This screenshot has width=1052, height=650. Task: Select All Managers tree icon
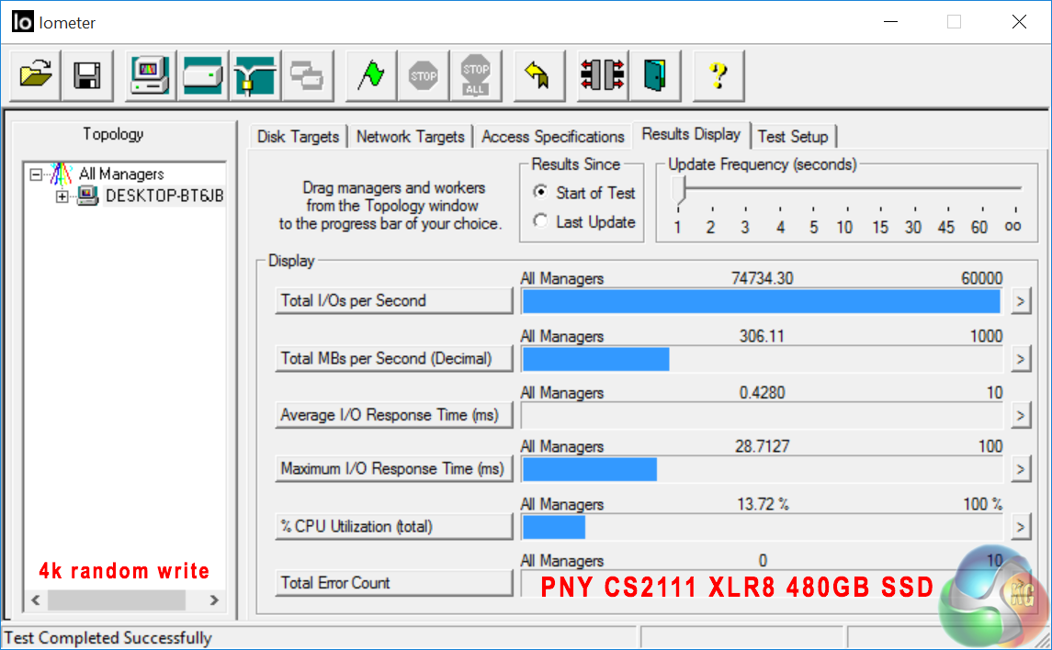coord(61,174)
